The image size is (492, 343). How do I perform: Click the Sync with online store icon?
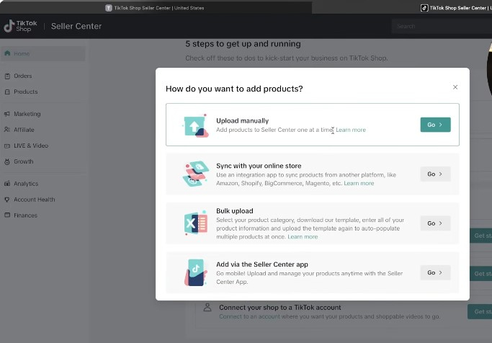coord(196,174)
